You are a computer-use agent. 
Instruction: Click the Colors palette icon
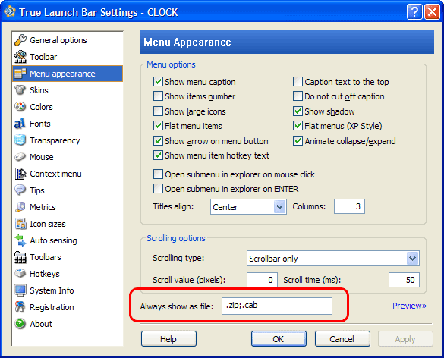[20, 107]
